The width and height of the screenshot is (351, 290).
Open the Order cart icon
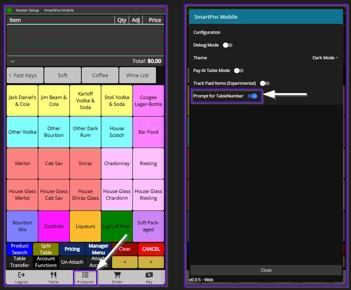[117, 275]
